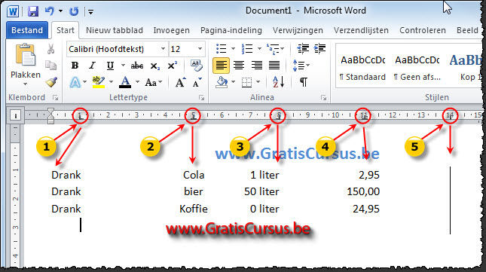Toggle the show paragraph marks button

304,82
